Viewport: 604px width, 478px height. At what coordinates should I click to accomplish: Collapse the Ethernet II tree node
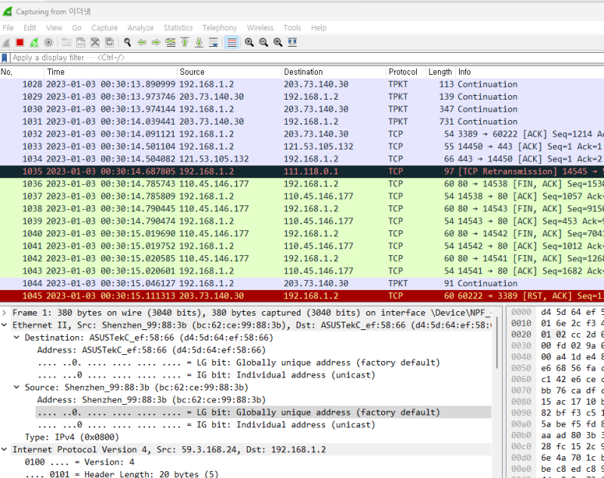pyautogui.click(x=6, y=324)
